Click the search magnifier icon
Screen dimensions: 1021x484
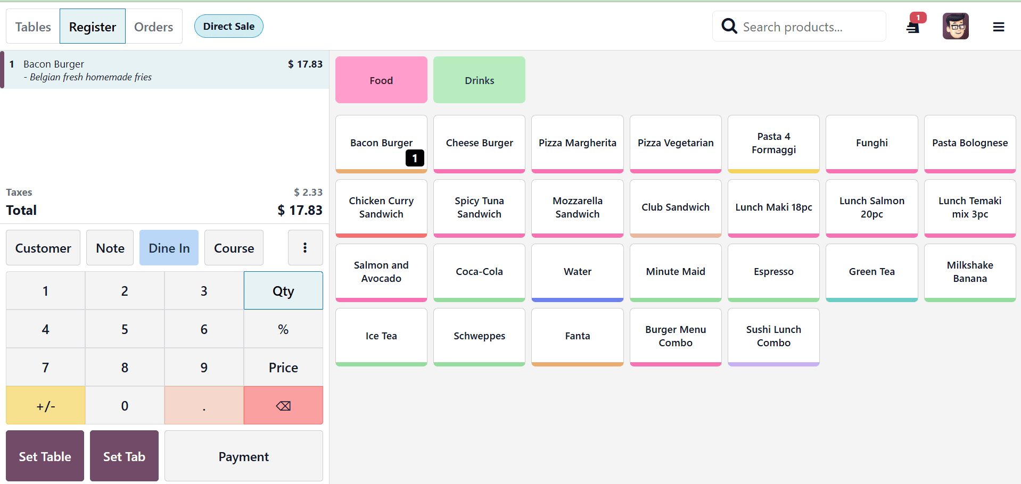tap(729, 26)
